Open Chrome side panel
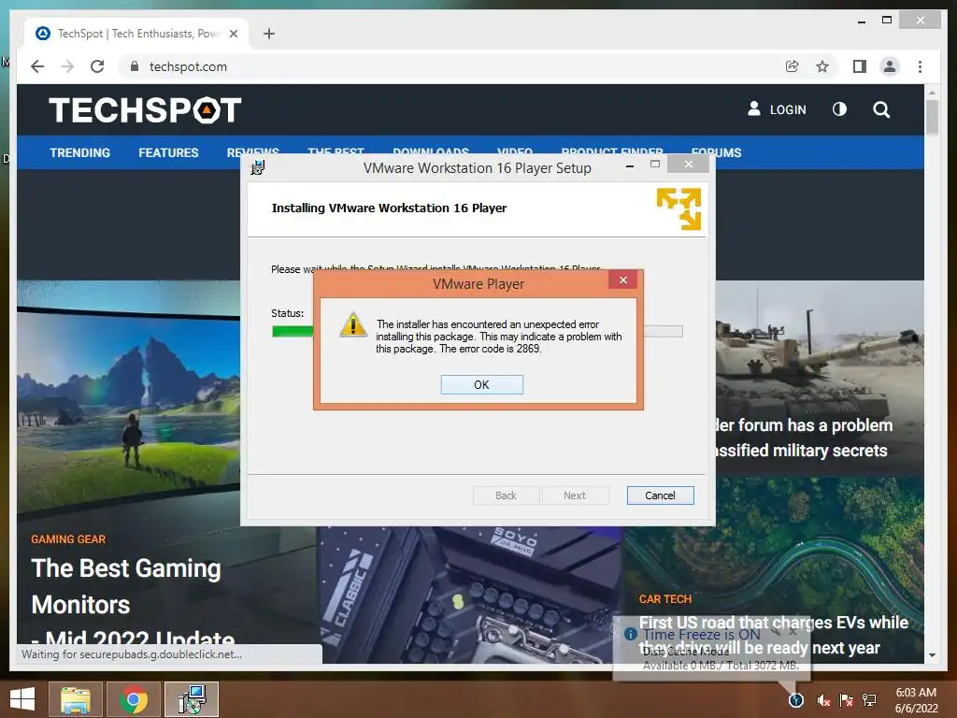The height and width of the screenshot is (718, 957). coord(860,66)
